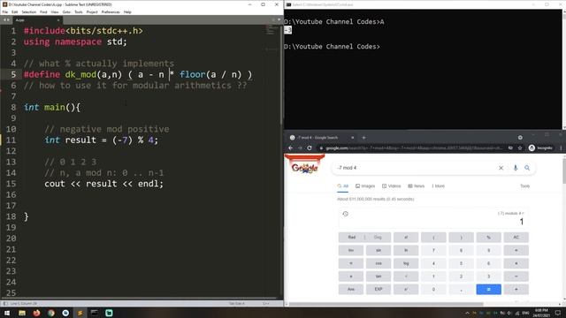
Task: Click the Incognito profile badge
Action: coord(540,148)
